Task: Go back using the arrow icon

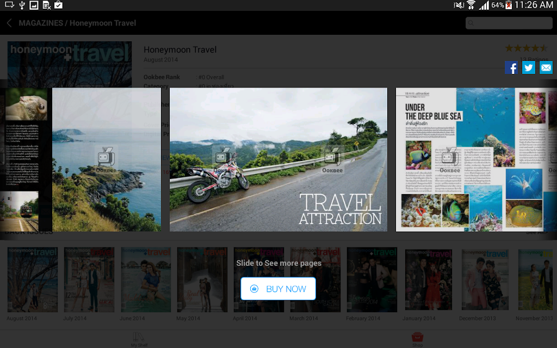Action: (x=9, y=23)
